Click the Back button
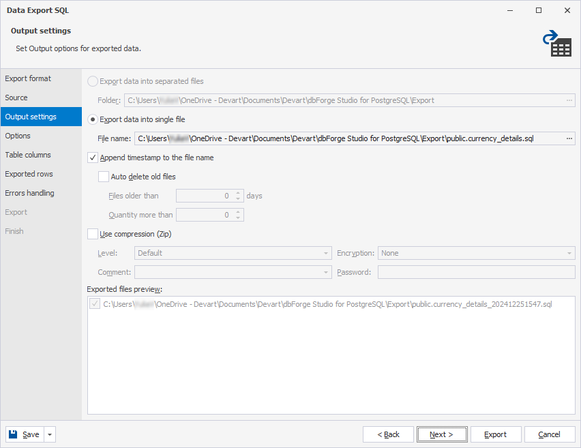Screen dimensions: 581x448 (388, 434)
